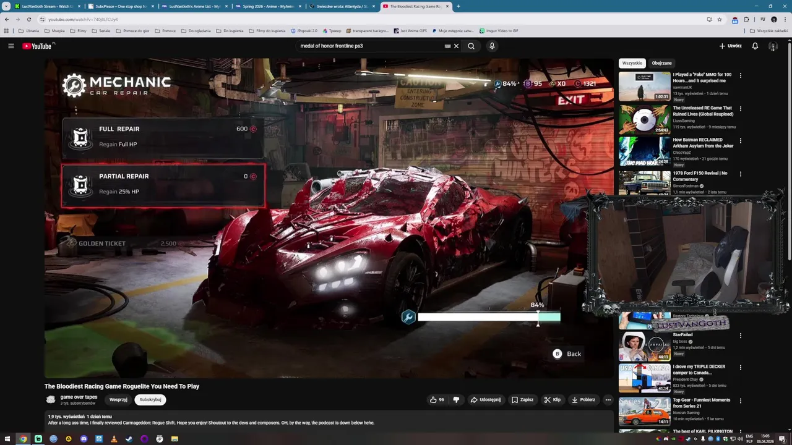Open Steam from the taskbar
This screenshot has width=792, height=445.
click(129, 439)
